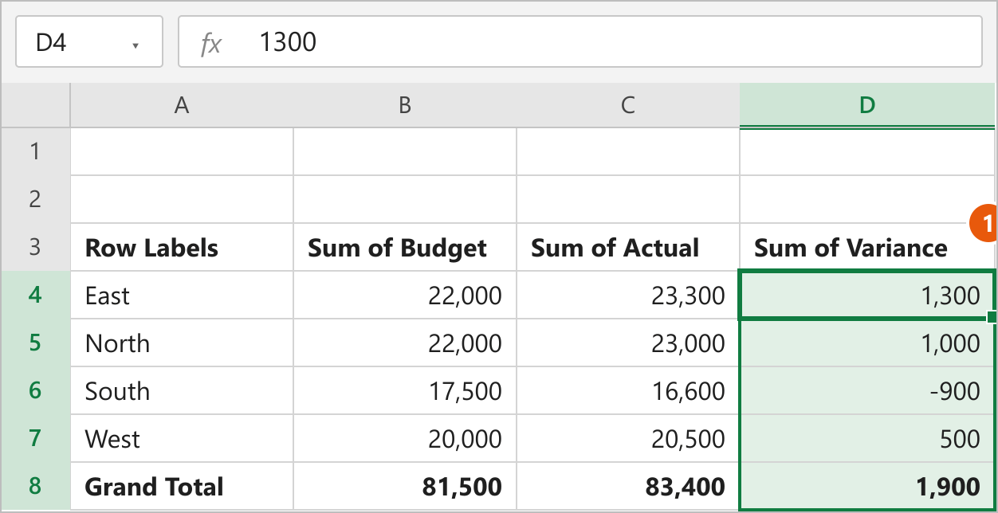
Task: Click empty cell A1
Action: pos(182,151)
